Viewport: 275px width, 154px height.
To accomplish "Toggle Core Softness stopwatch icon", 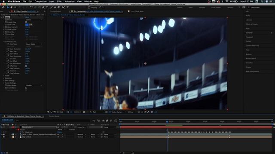I will pyautogui.click(x=8, y=73).
